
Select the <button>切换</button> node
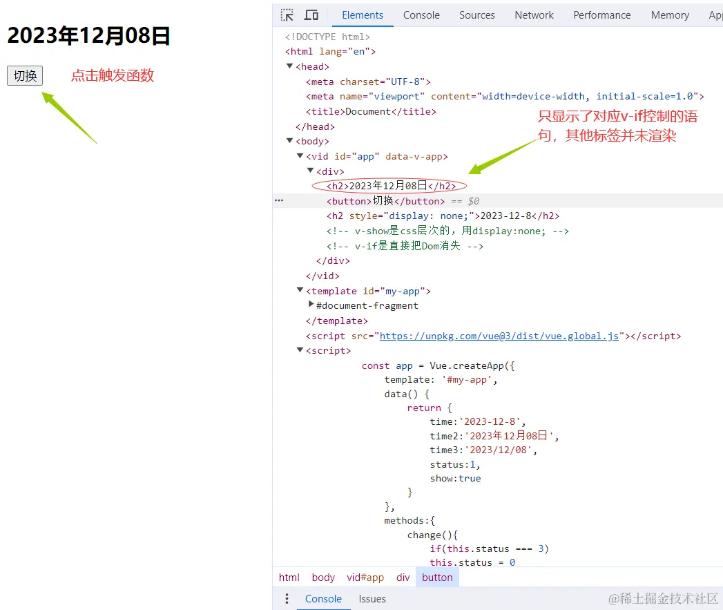(x=385, y=201)
